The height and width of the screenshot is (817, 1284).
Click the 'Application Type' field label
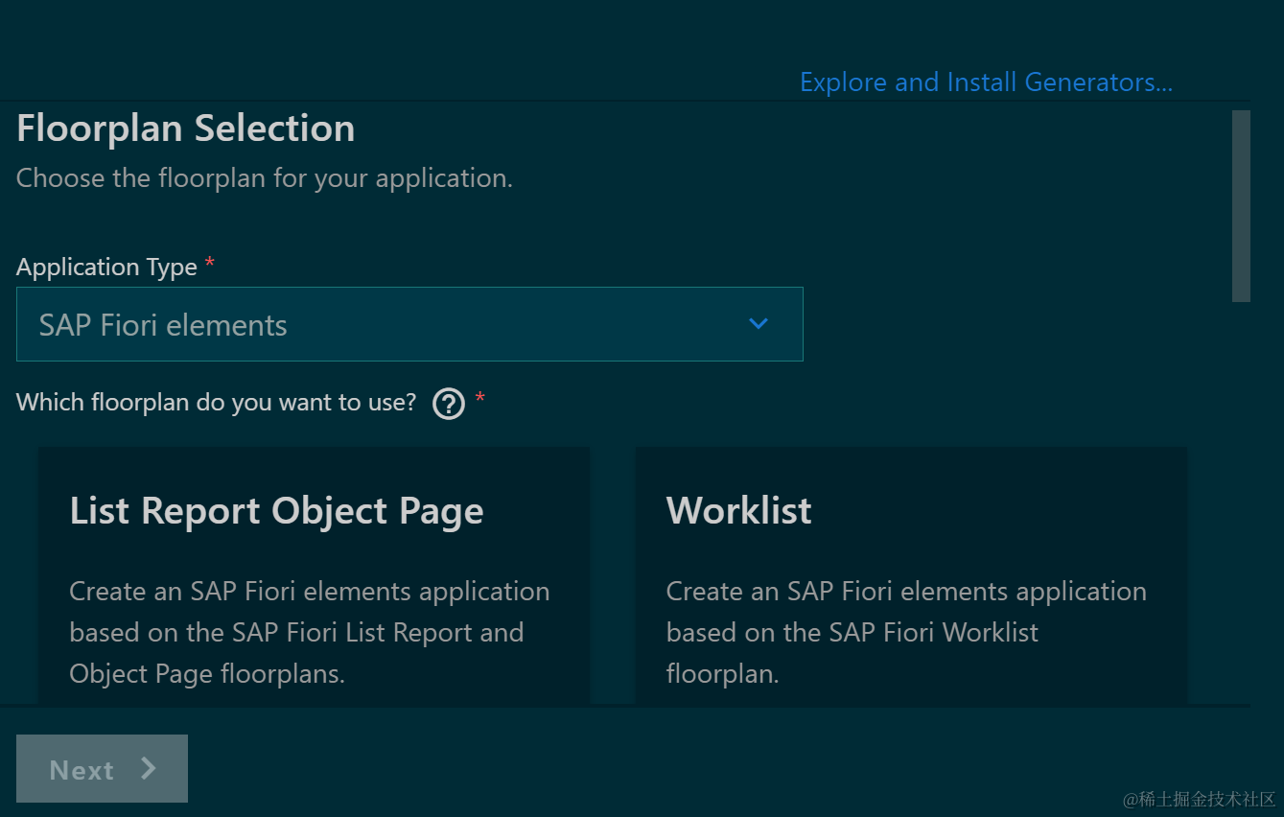[x=106, y=268]
